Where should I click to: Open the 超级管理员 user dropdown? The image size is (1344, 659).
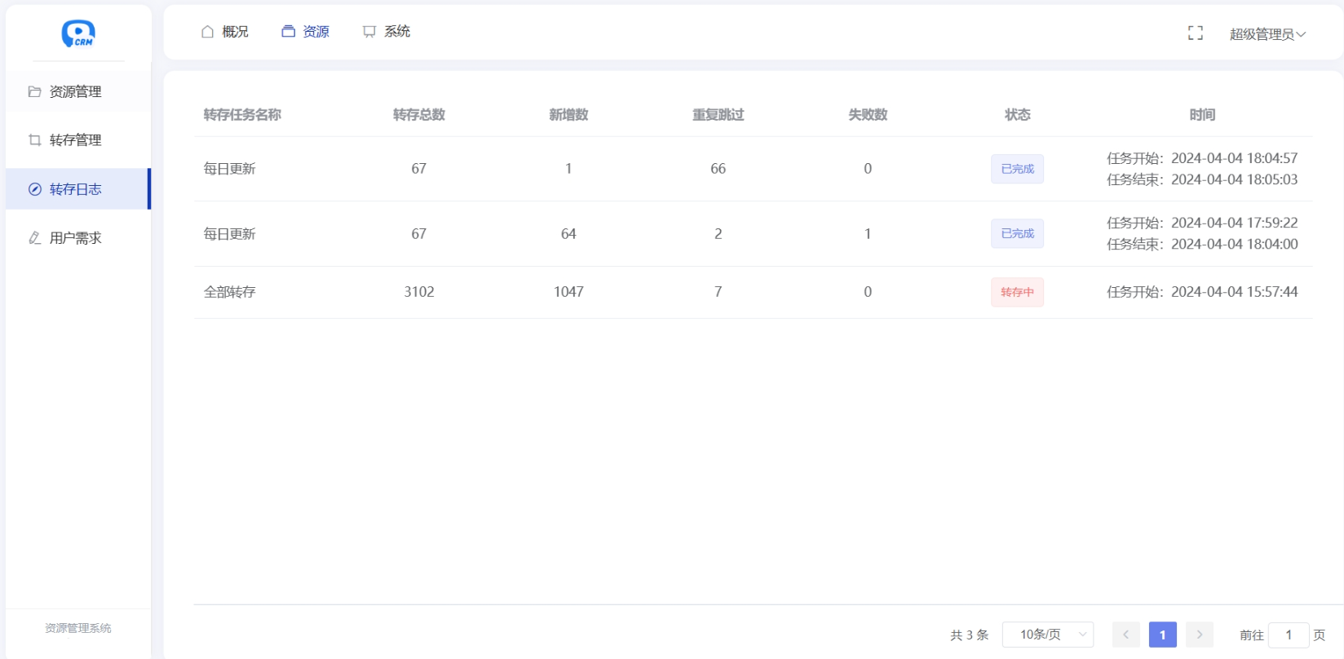click(1267, 34)
